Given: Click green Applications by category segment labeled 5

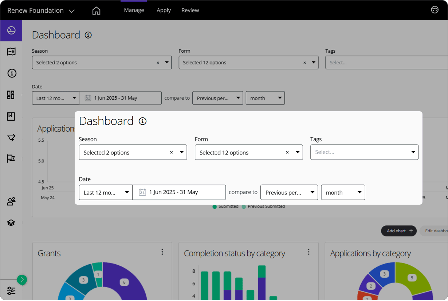Looking at the screenshot, I should (412, 278).
